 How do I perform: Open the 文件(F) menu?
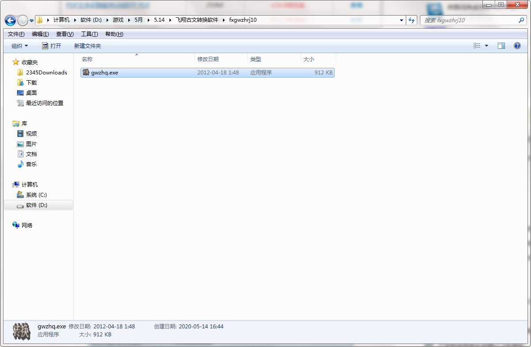click(x=16, y=34)
